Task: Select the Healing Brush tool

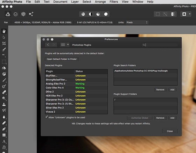Action: (4, 123)
